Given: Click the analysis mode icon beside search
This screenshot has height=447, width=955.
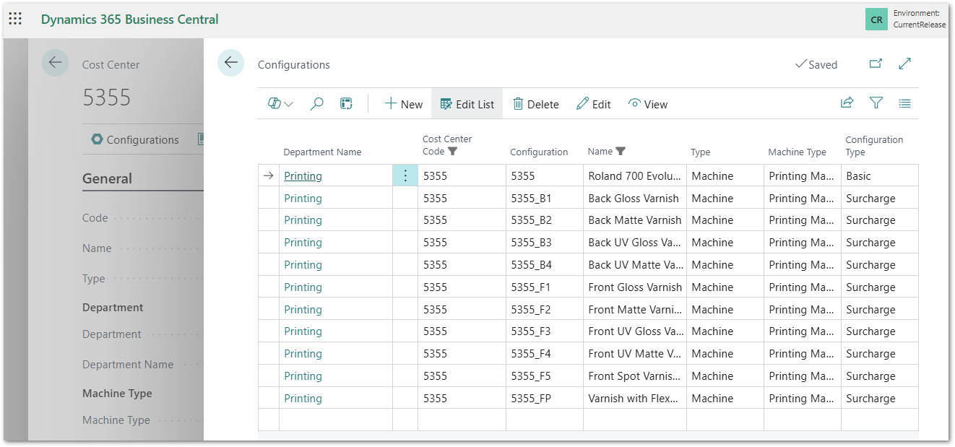Looking at the screenshot, I should [x=346, y=104].
